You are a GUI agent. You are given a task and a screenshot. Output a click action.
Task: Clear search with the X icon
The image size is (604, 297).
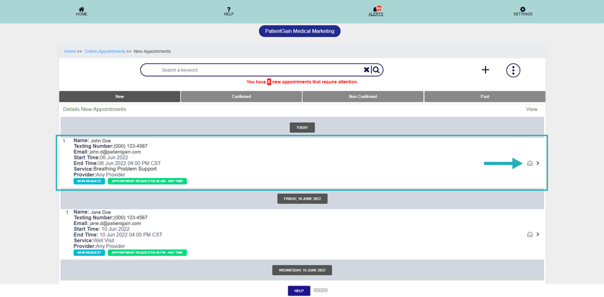pos(367,70)
